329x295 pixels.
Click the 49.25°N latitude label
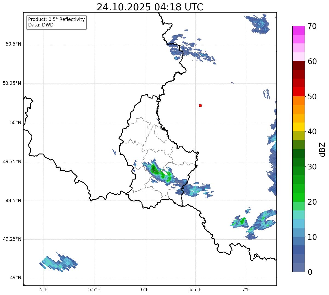click(12, 239)
